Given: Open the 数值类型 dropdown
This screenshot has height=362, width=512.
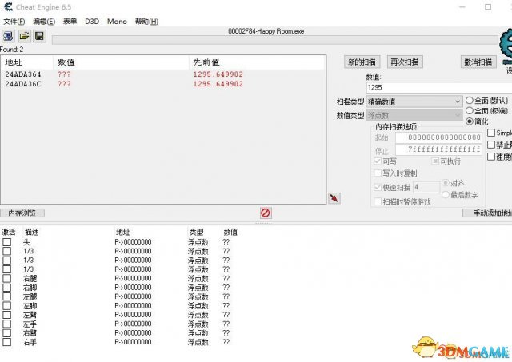Looking at the screenshot, I should pyautogui.click(x=414, y=115).
